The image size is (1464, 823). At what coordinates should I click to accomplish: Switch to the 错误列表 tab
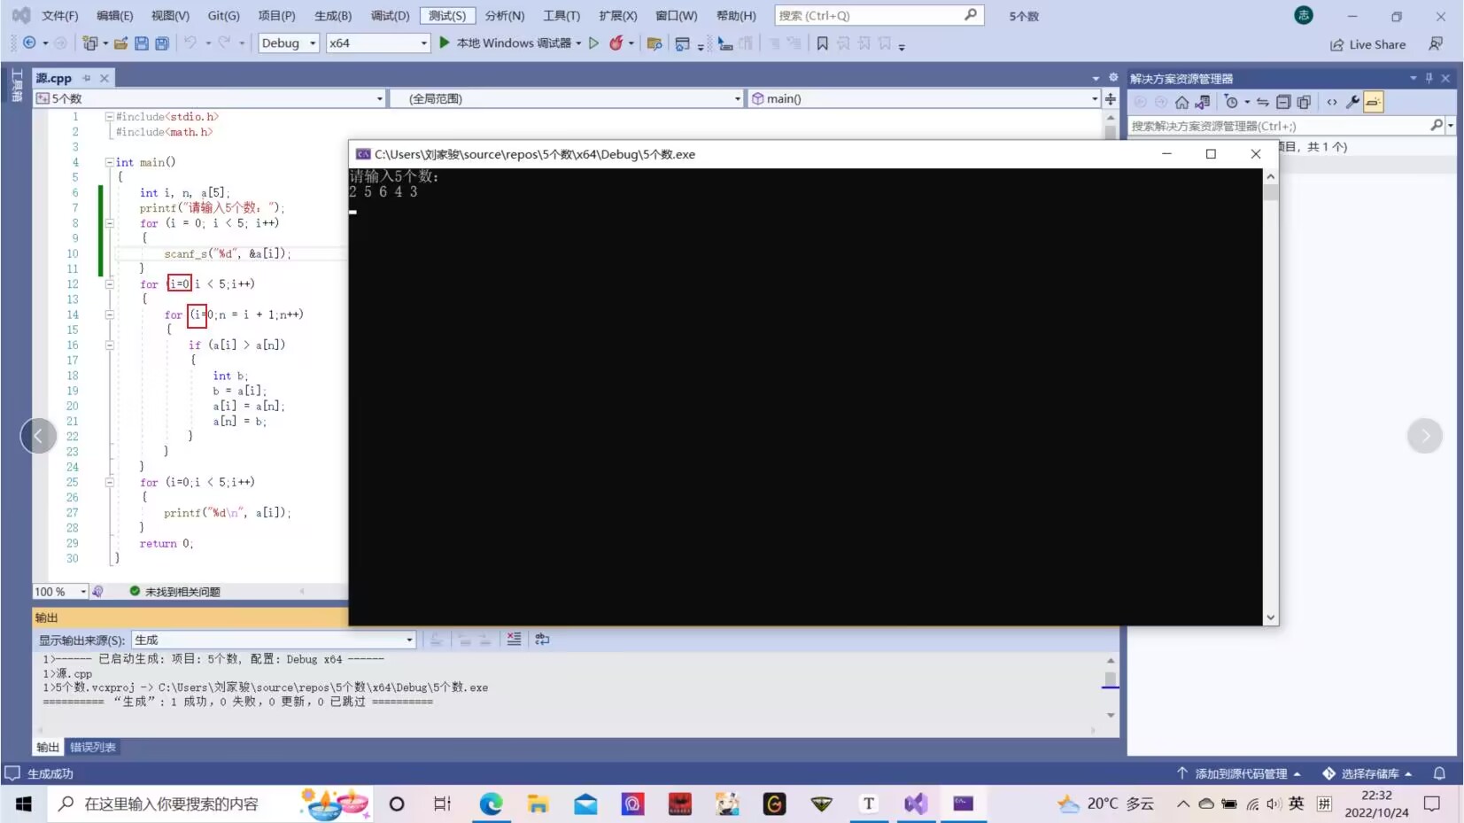click(93, 747)
